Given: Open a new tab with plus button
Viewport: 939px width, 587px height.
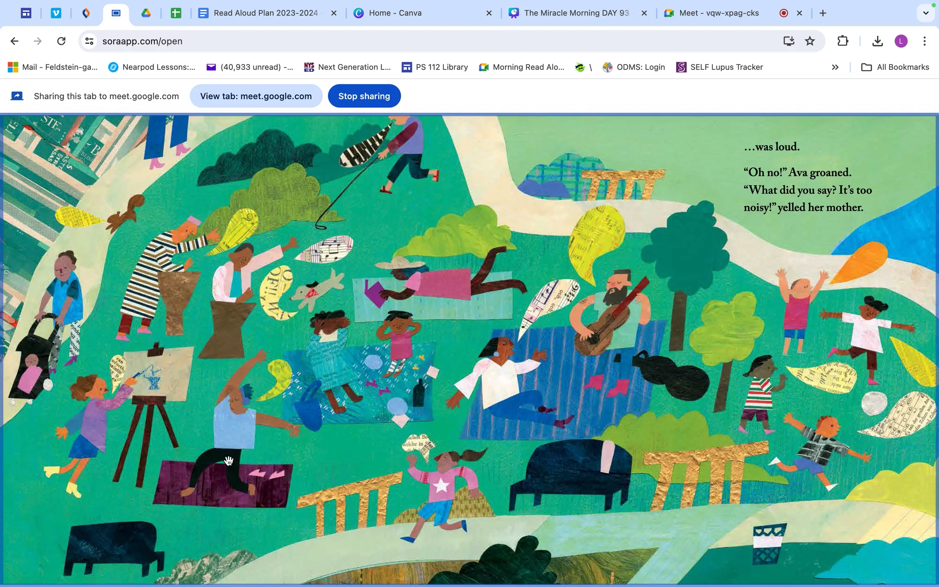Looking at the screenshot, I should point(823,13).
